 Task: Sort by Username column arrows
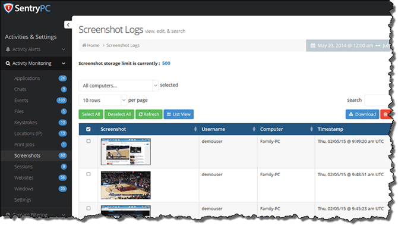[x=254, y=129]
